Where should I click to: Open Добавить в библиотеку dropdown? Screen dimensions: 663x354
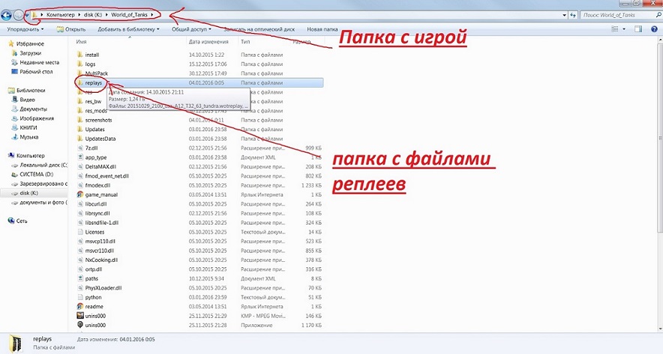pos(128,29)
